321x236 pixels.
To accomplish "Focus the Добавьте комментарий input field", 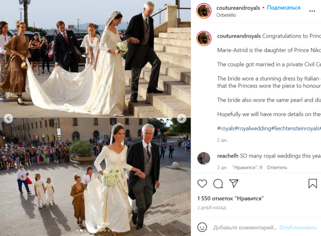I will tap(245, 227).
